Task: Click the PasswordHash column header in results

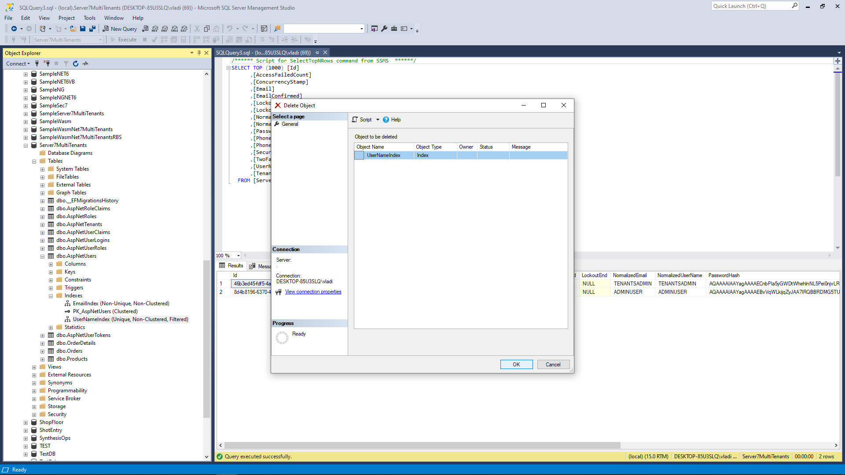Action: coord(773,275)
